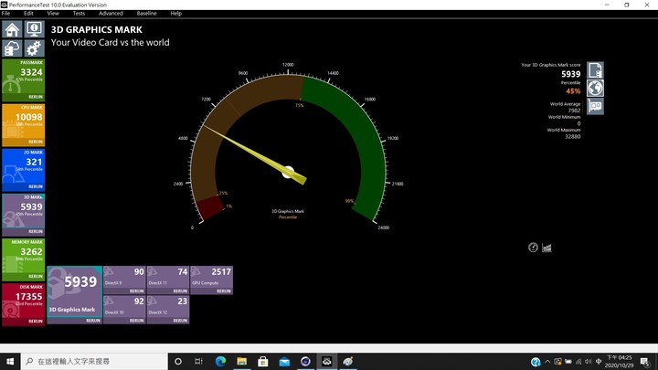Switch to the gauge view icon
The width and height of the screenshot is (658, 370).
point(533,248)
